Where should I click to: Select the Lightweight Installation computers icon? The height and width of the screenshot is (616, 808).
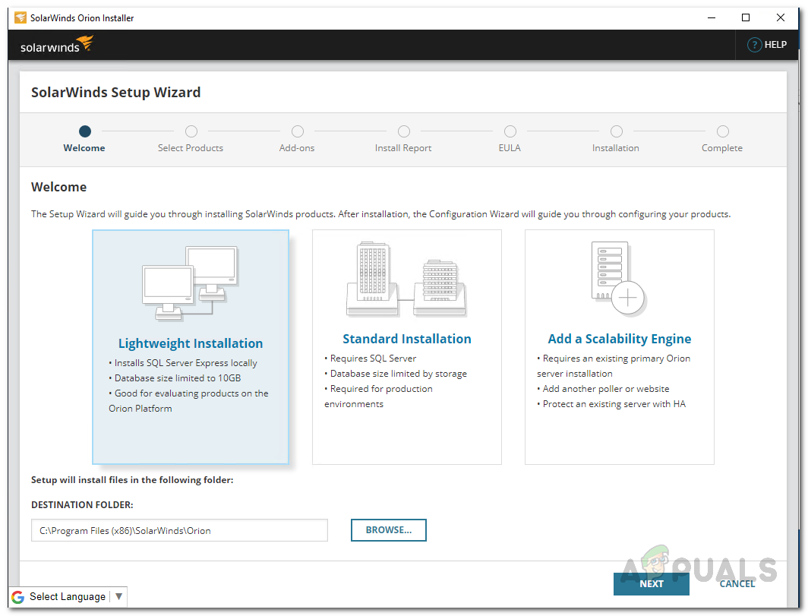[190, 283]
